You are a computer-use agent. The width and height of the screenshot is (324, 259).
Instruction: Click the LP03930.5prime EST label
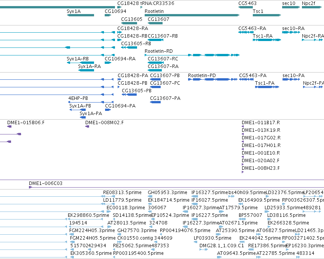tap(212, 238)
